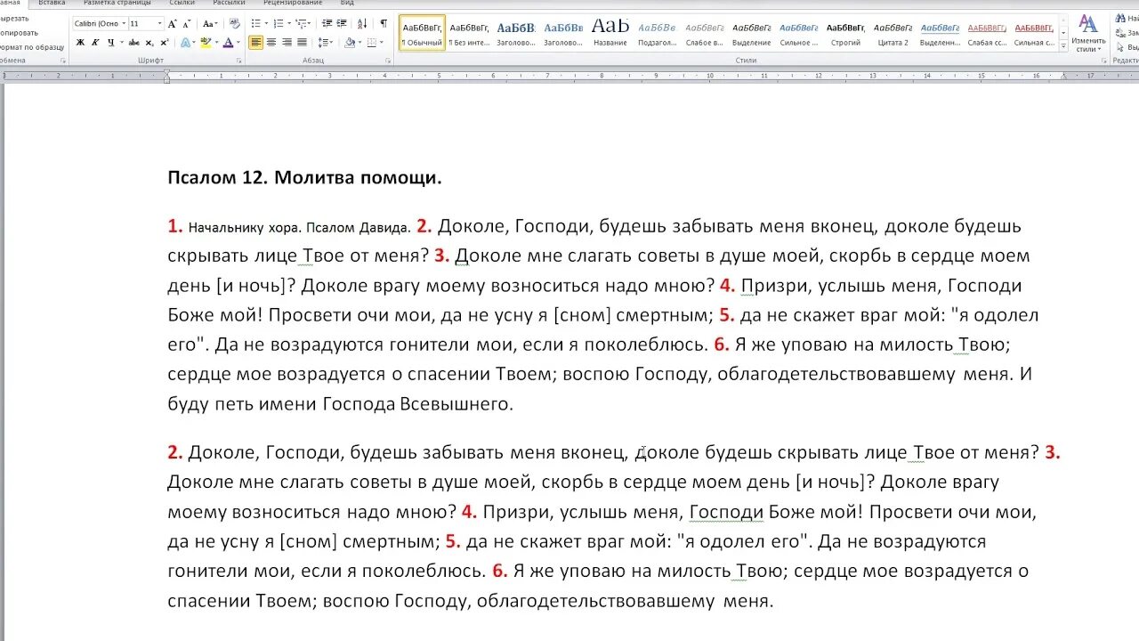Viewport: 1139px width, 641px height.
Task: Open the Разметка страницы tab
Action: (117, 3)
